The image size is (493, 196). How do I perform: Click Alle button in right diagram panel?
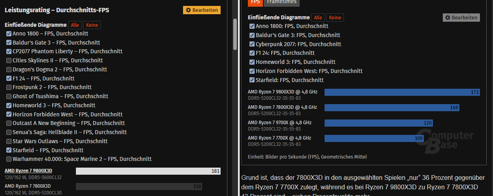coord(318,17)
